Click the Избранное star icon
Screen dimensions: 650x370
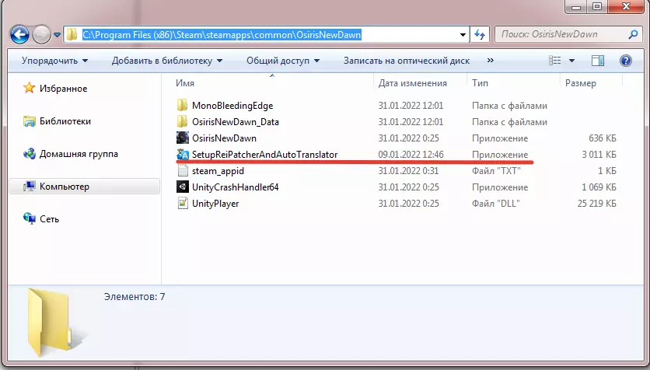pyautogui.click(x=29, y=88)
